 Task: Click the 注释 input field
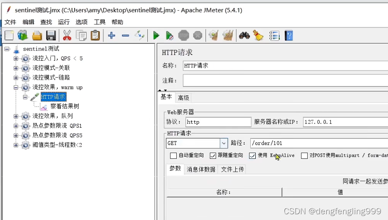(285, 81)
